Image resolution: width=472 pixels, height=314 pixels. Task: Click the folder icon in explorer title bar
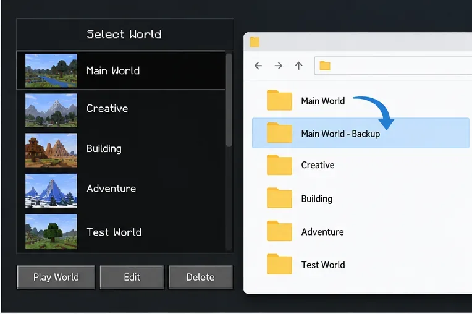click(255, 42)
